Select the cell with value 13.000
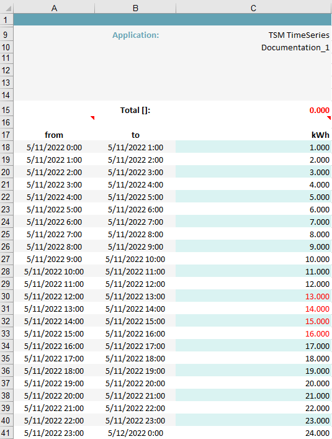 (254, 296)
